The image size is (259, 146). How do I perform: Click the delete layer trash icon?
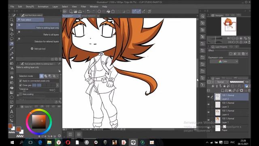tap(249, 90)
